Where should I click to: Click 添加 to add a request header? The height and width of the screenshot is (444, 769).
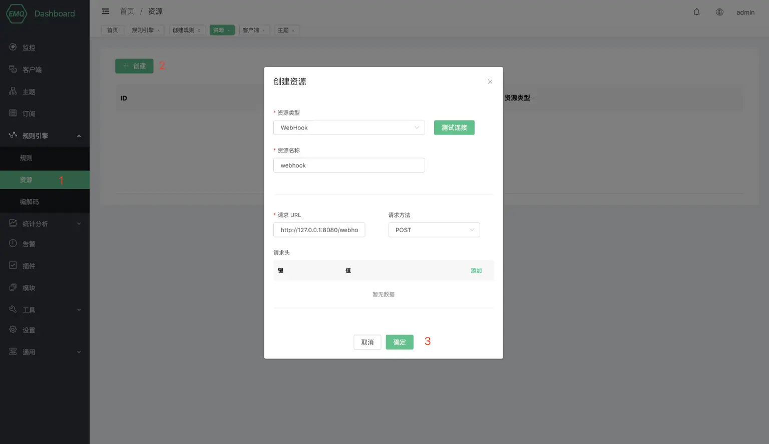[476, 270]
